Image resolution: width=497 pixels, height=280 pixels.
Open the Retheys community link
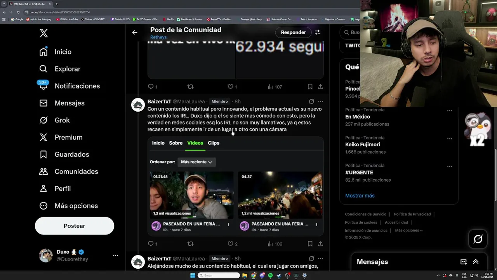158,37
